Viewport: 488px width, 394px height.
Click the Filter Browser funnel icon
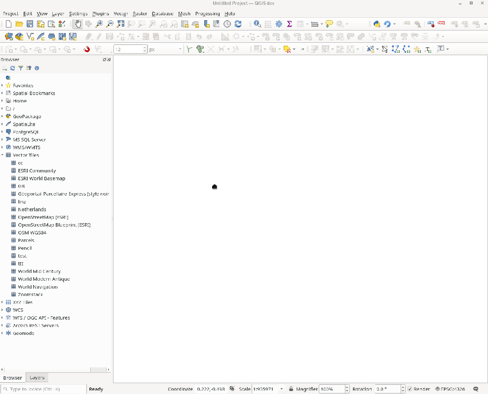(21, 68)
